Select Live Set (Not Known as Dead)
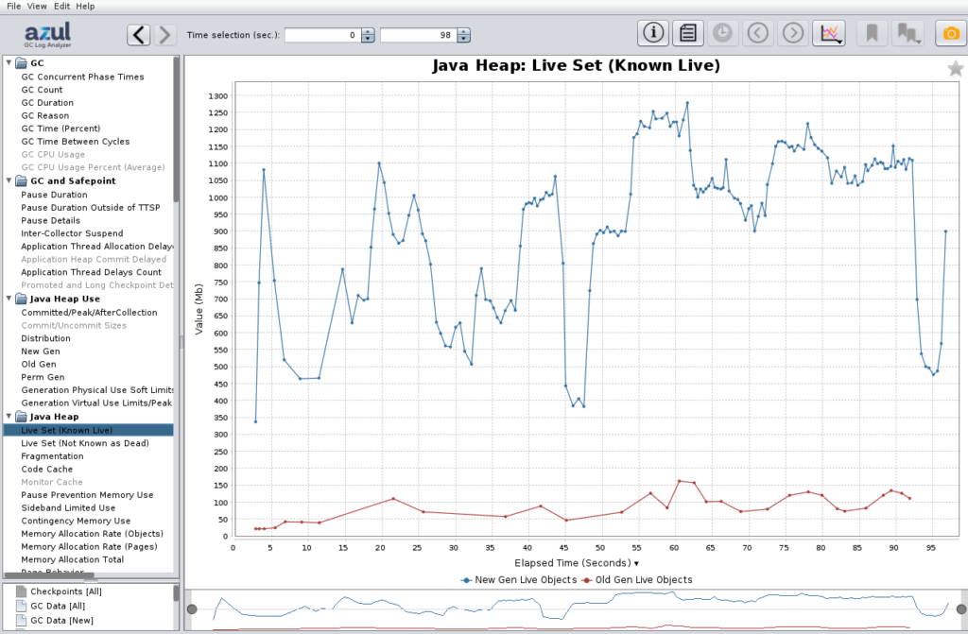 pos(83,442)
